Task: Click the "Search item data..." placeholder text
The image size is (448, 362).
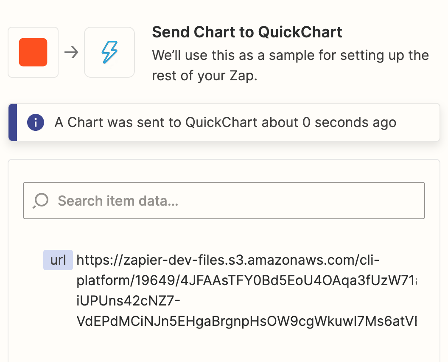Action: 118,201
